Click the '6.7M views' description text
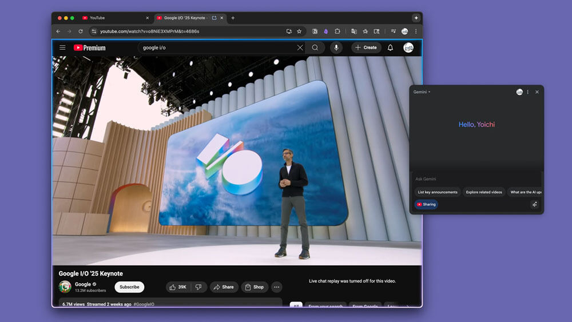This screenshot has width=572, height=322. pyautogui.click(x=73, y=304)
